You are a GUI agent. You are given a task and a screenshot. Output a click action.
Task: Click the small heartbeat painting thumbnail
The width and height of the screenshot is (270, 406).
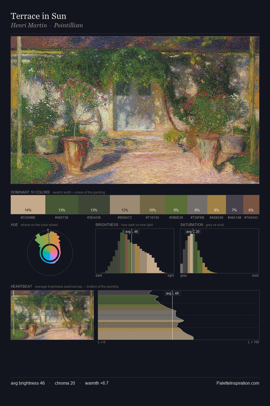(52, 315)
